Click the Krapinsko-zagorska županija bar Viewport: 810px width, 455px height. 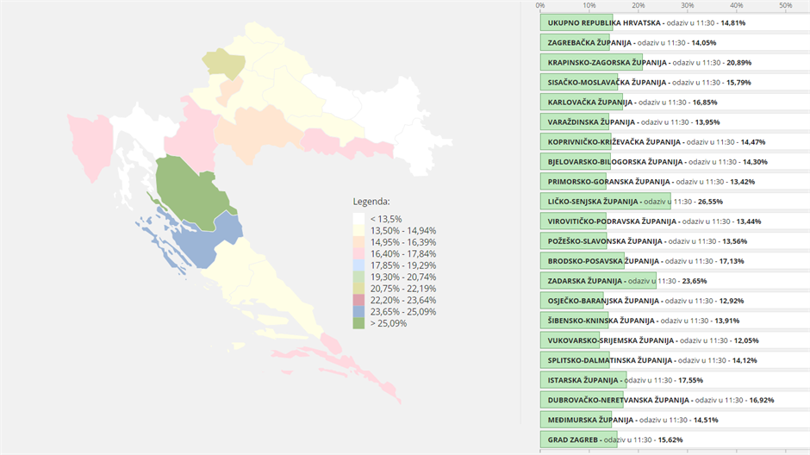[591, 62]
